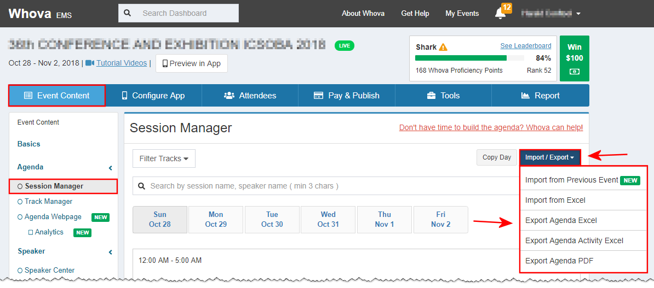
Task: Choose Import from Previous Event
Action: coord(583,180)
